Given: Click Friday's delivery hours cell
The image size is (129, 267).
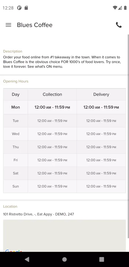Looking at the screenshot, I should coord(101,160).
